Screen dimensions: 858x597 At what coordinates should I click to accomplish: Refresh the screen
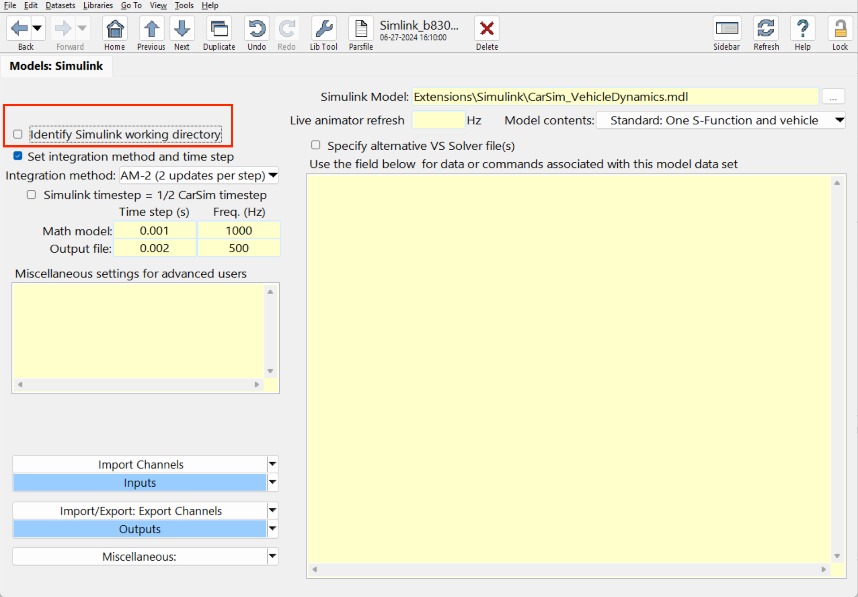click(x=766, y=29)
